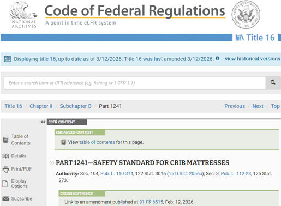Click the Part 1241 breadcrumb text
The height and width of the screenshot is (206, 281).
(x=110, y=106)
